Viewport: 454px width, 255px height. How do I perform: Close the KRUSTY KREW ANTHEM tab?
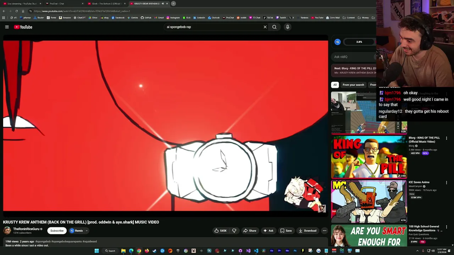click(x=167, y=4)
